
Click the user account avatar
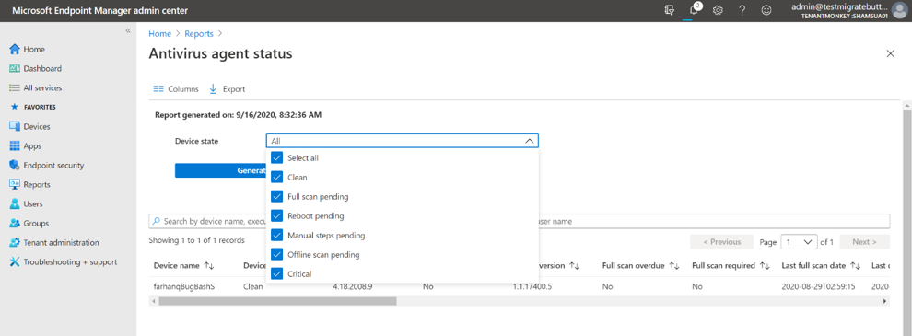pyautogui.click(x=899, y=10)
